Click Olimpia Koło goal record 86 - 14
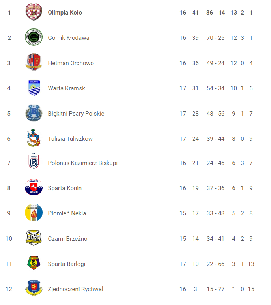The image size is (271, 305). point(216,13)
